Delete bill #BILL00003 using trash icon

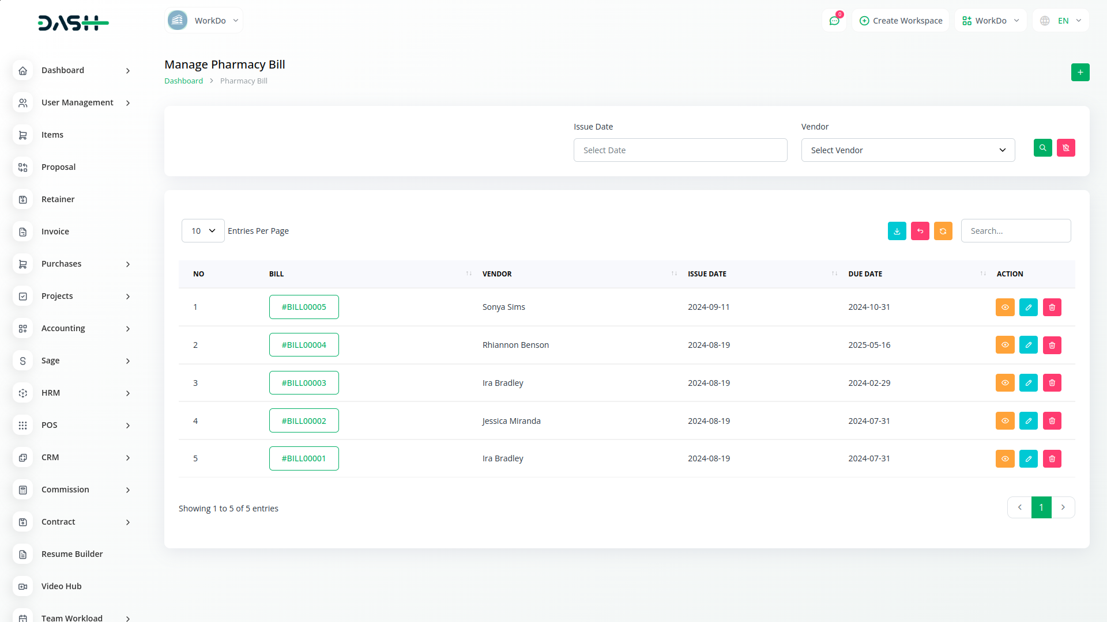click(x=1052, y=383)
